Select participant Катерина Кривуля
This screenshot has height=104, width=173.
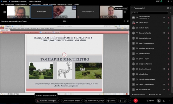(x=151, y=64)
